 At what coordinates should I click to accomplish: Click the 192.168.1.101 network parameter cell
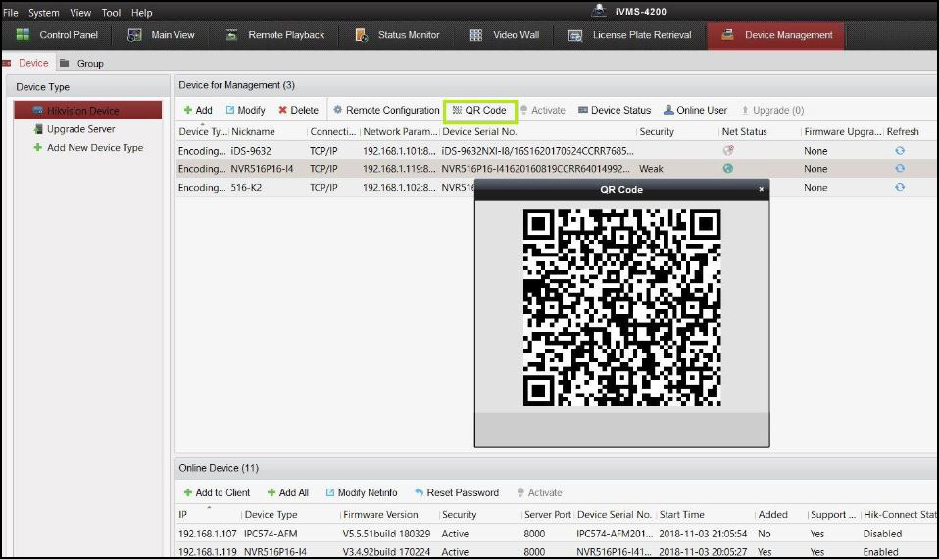pos(399,152)
